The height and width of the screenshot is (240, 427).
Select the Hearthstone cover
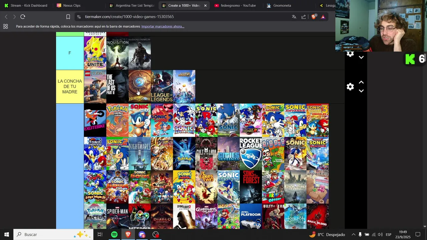(140, 87)
